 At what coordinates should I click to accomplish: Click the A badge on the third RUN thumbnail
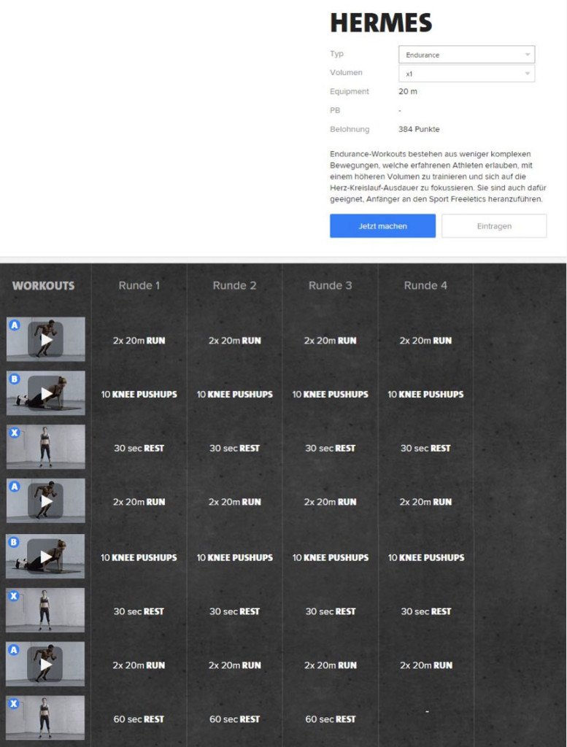[x=15, y=650]
